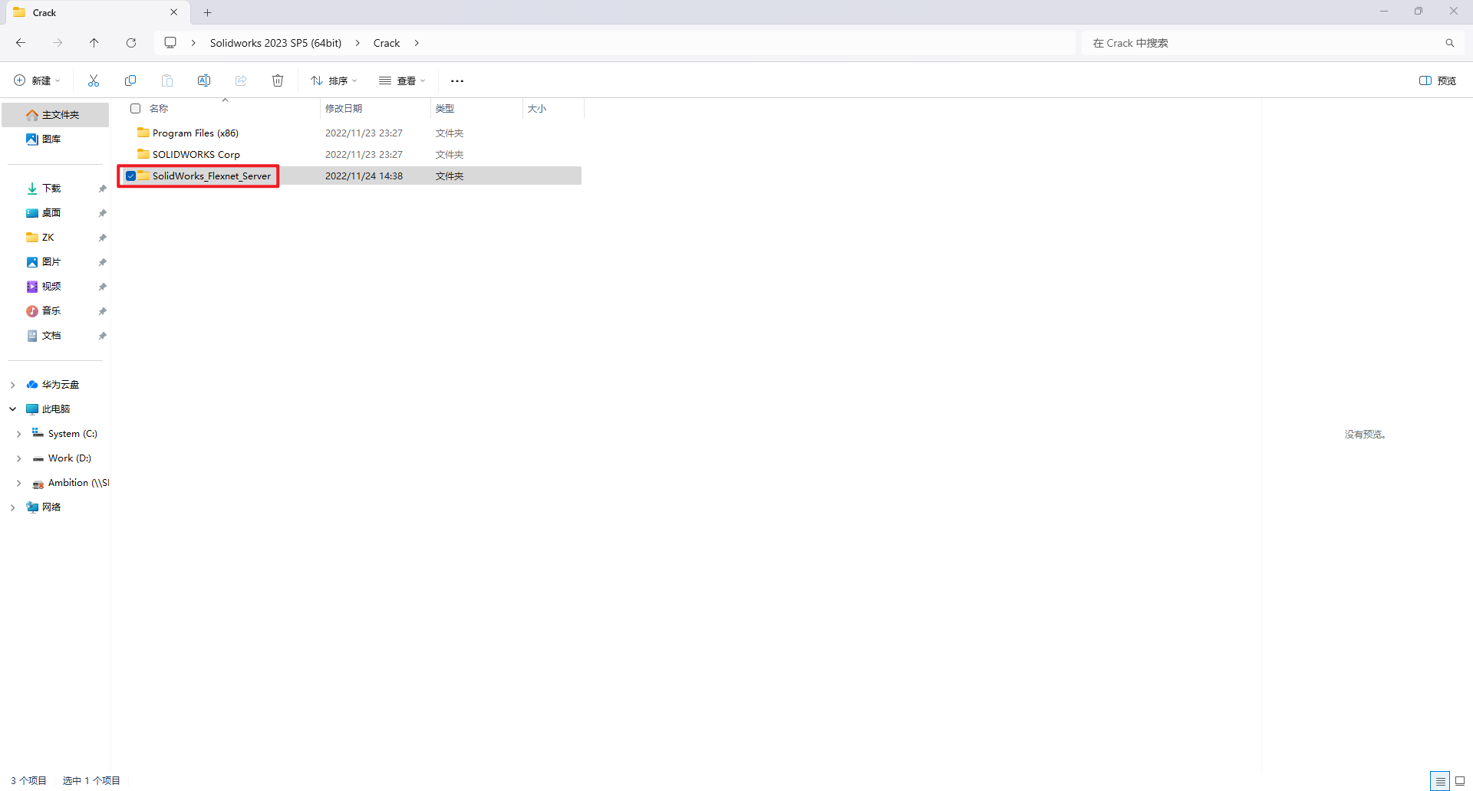The image size is (1473, 791).
Task: Click the Share icon in the toolbar
Action: 241,80
